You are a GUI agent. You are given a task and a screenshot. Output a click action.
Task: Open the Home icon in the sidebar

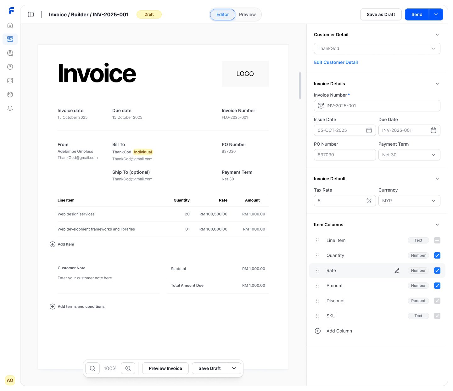(x=10, y=25)
